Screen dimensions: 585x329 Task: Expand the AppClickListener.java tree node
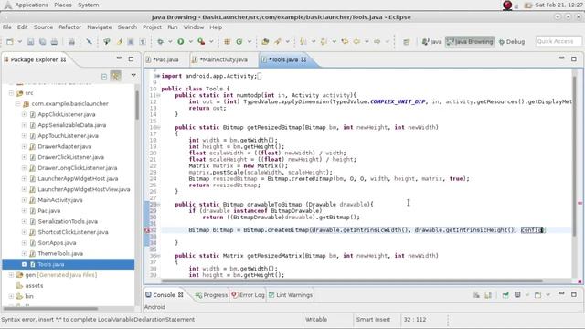[x=24, y=114]
